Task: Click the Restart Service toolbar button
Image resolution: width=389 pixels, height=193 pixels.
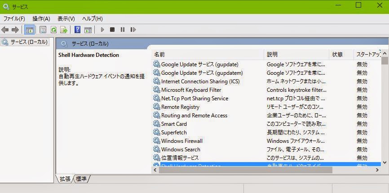Action: (x=133, y=30)
